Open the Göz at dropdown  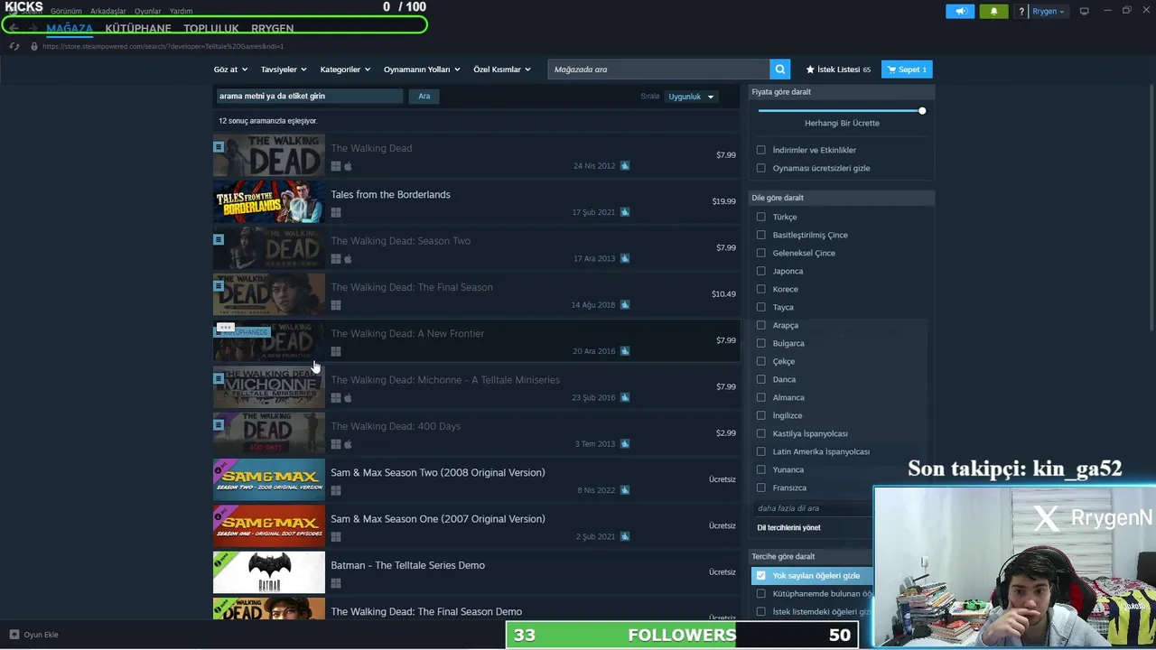pos(229,70)
